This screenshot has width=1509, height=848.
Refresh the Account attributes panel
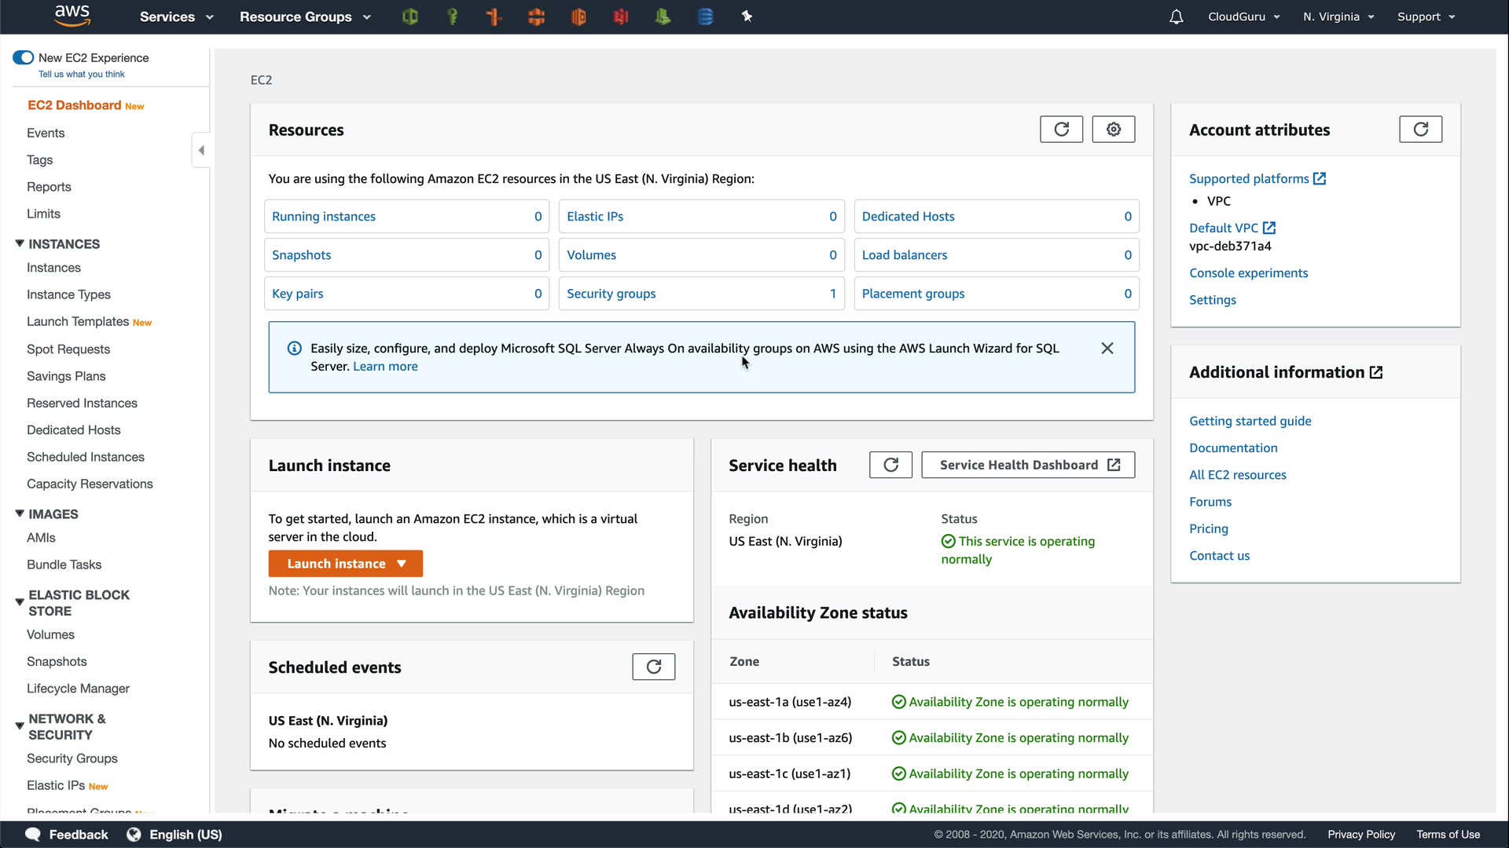point(1420,130)
